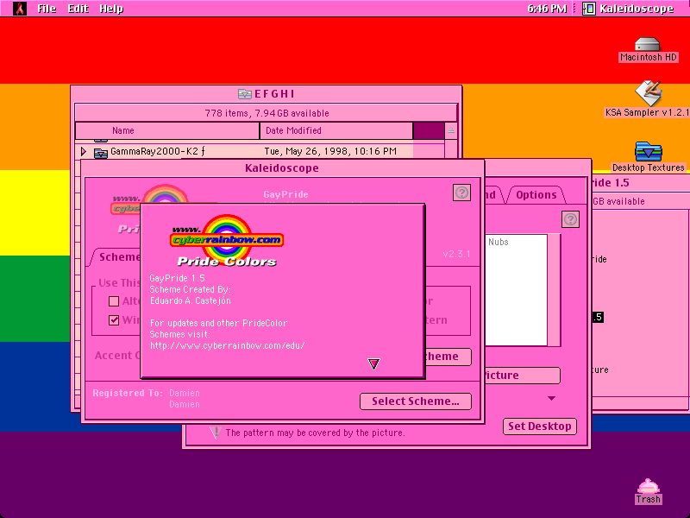Open the dropdown arrow above Set Desktop
Image resolution: width=690 pixels, height=518 pixels.
[x=551, y=398]
